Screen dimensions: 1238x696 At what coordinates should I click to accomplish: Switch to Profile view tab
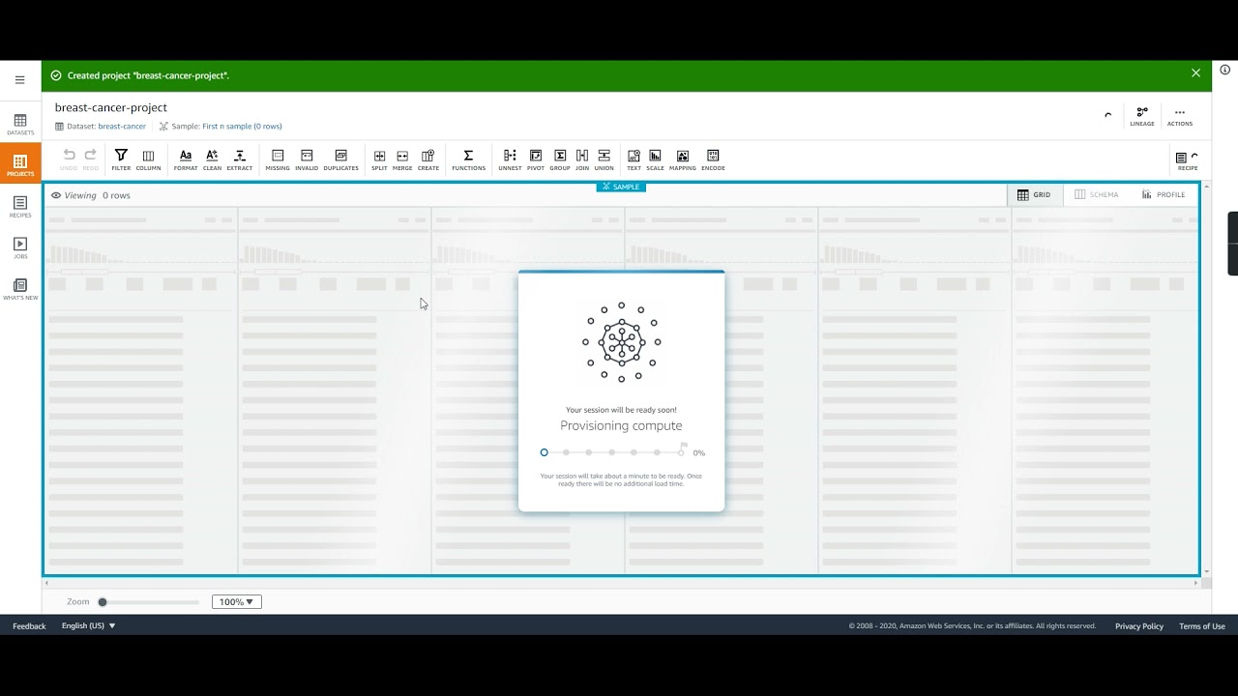tap(1164, 194)
